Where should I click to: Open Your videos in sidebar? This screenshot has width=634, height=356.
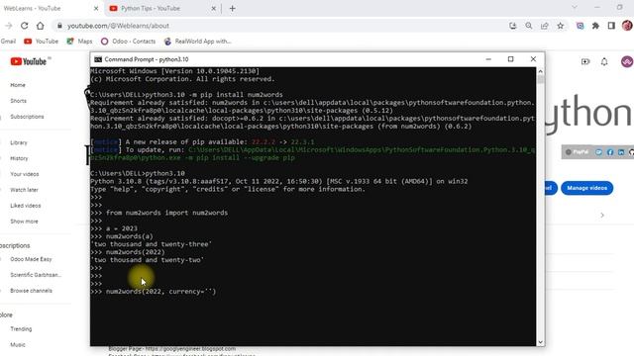tap(25, 174)
